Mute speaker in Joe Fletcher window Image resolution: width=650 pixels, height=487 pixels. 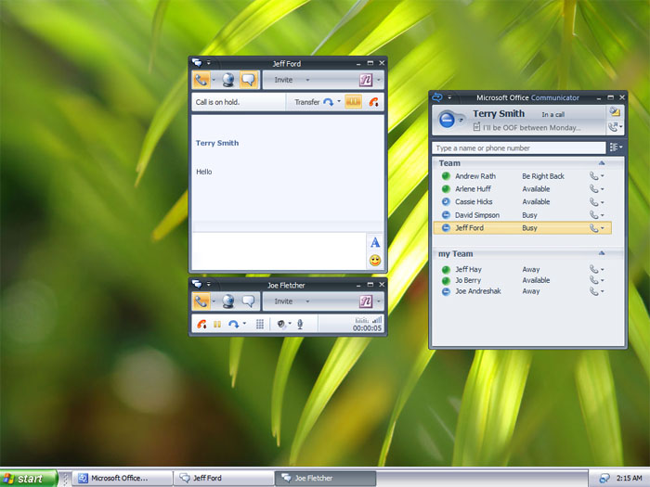click(281, 325)
